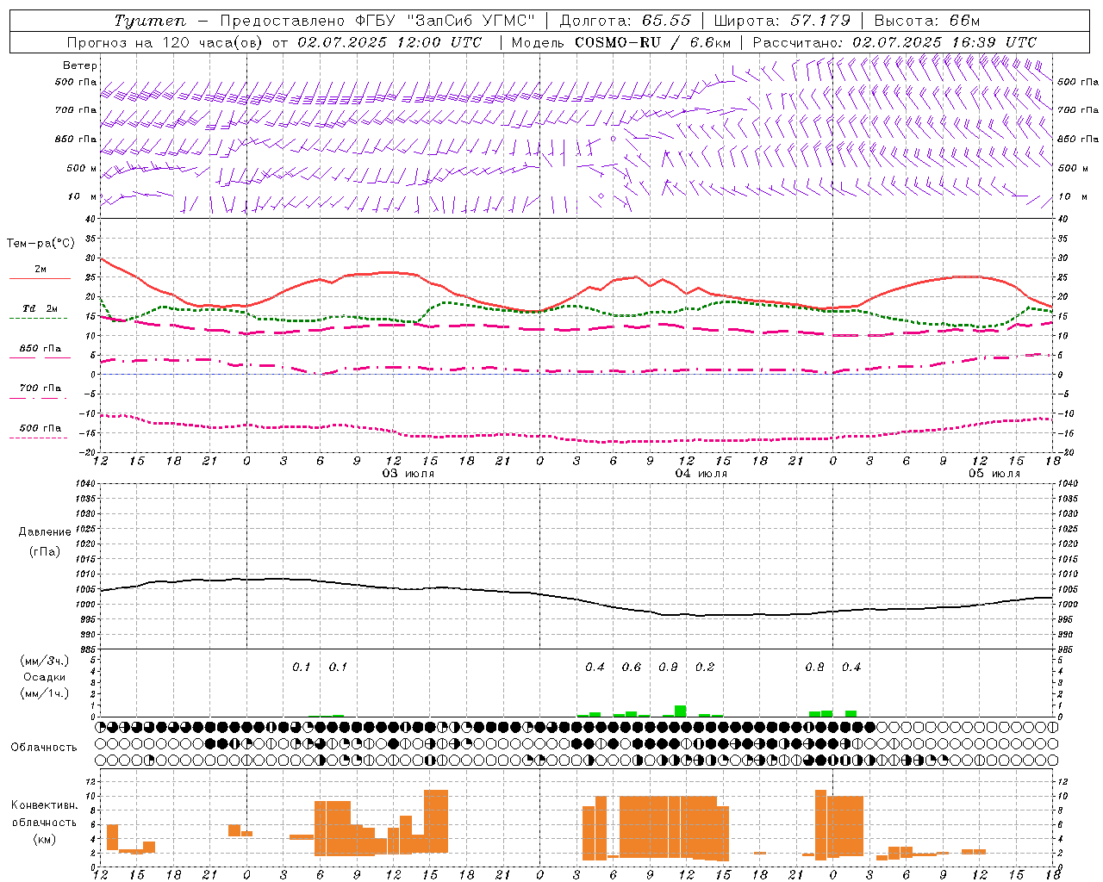Click the Td 2м legend label
This screenshot has width=1103, height=882.
(41, 308)
